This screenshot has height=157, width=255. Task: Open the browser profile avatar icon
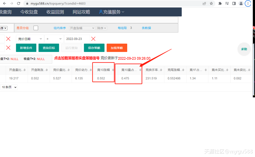(241, 4)
